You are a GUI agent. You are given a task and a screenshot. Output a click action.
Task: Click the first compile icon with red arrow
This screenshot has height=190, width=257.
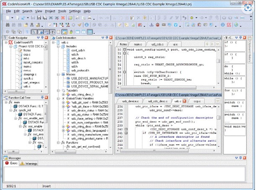point(55,25)
